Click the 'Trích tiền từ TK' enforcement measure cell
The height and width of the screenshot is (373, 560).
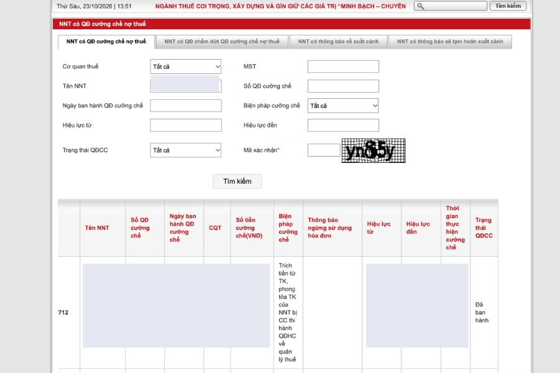tap(287, 312)
